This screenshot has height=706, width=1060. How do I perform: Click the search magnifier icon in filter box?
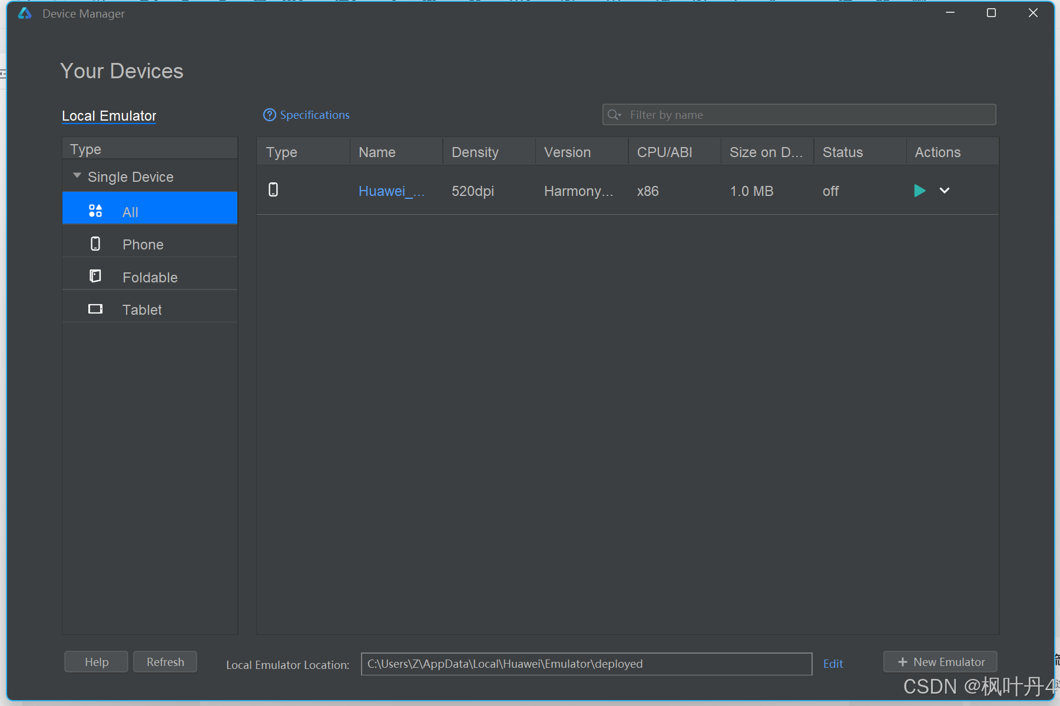pyautogui.click(x=614, y=115)
